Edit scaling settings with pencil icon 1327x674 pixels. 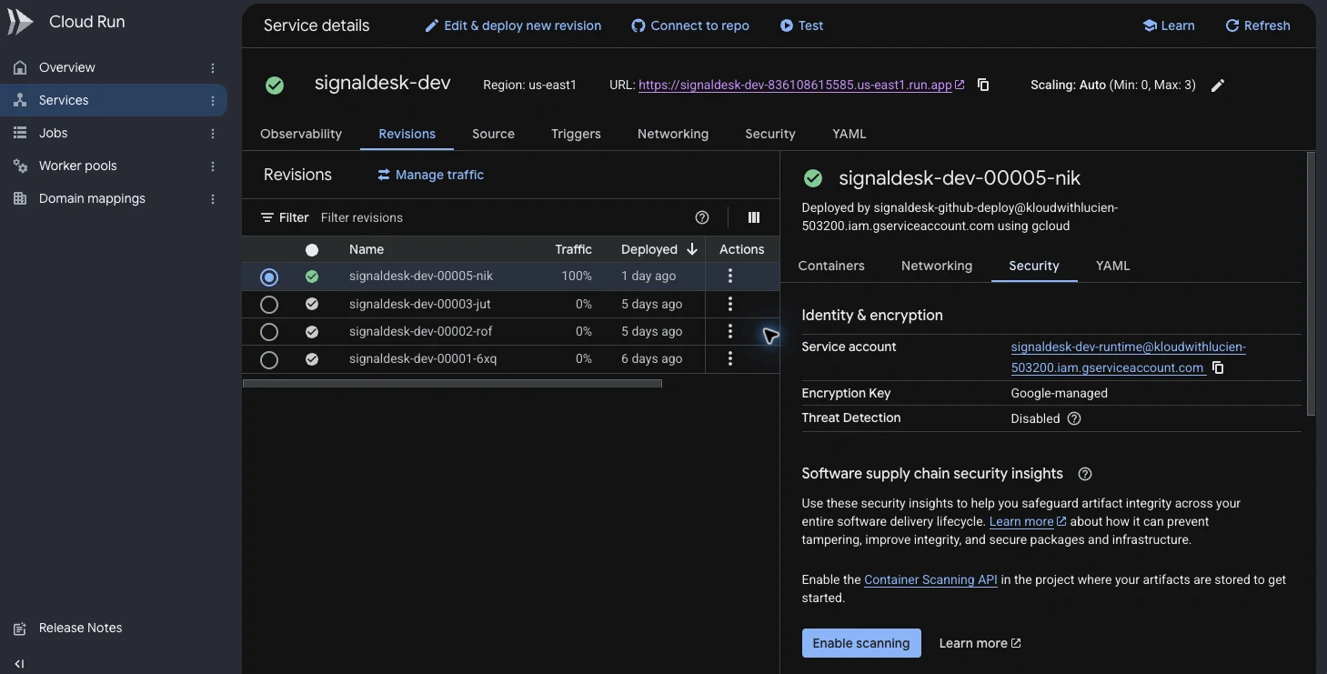pos(1218,86)
